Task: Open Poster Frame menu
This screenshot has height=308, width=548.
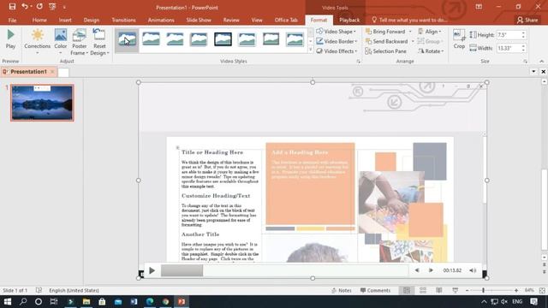Action: point(80,42)
